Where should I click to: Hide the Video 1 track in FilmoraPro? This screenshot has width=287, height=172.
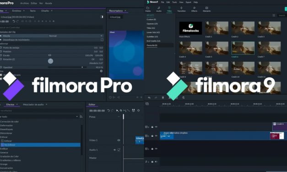point(119,140)
